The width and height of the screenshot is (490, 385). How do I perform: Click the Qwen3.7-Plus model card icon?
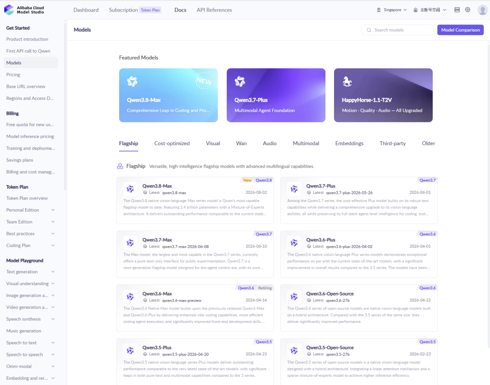coord(294,189)
